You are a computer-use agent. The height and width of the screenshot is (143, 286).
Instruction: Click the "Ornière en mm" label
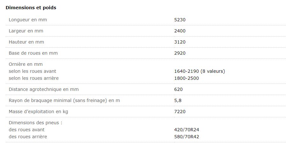25,64
